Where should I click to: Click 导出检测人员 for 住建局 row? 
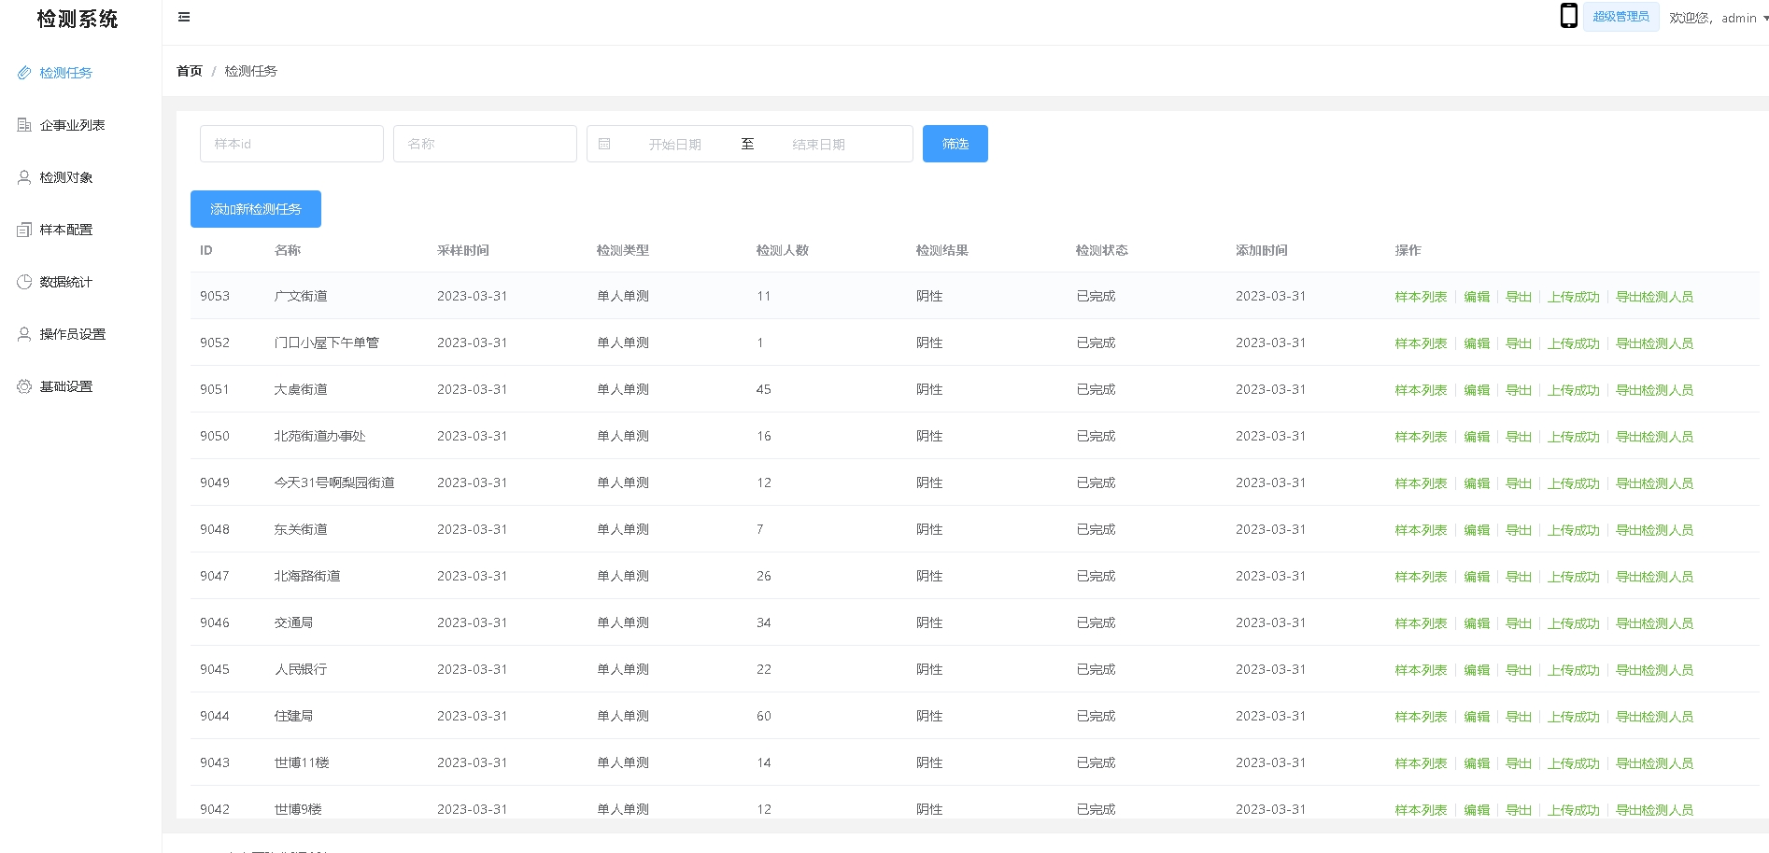(x=1655, y=717)
